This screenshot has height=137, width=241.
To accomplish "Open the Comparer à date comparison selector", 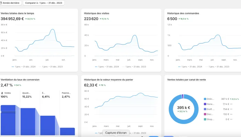I will coord(44,3).
